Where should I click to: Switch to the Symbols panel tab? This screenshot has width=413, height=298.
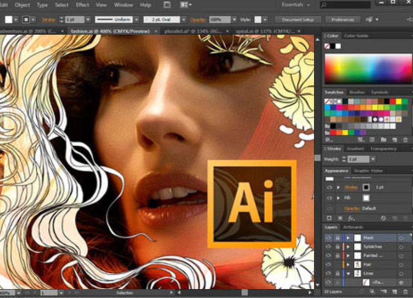(x=380, y=92)
